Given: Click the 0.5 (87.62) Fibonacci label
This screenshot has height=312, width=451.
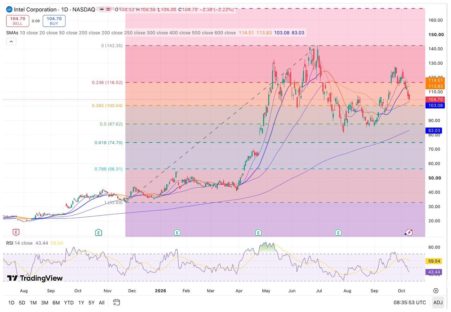Looking at the screenshot, I should [111, 124].
